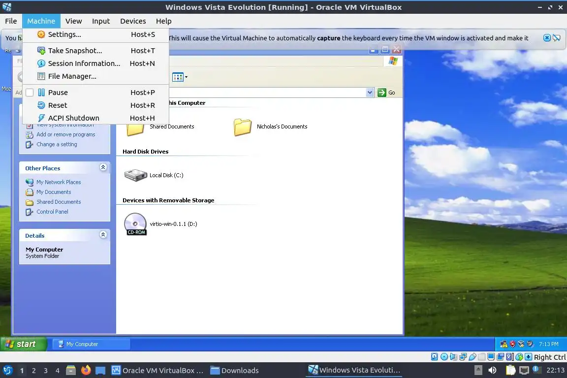Switch to Downloads window in taskbar
Image resolution: width=567 pixels, height=378 pixels.
(x=235, y=371)
